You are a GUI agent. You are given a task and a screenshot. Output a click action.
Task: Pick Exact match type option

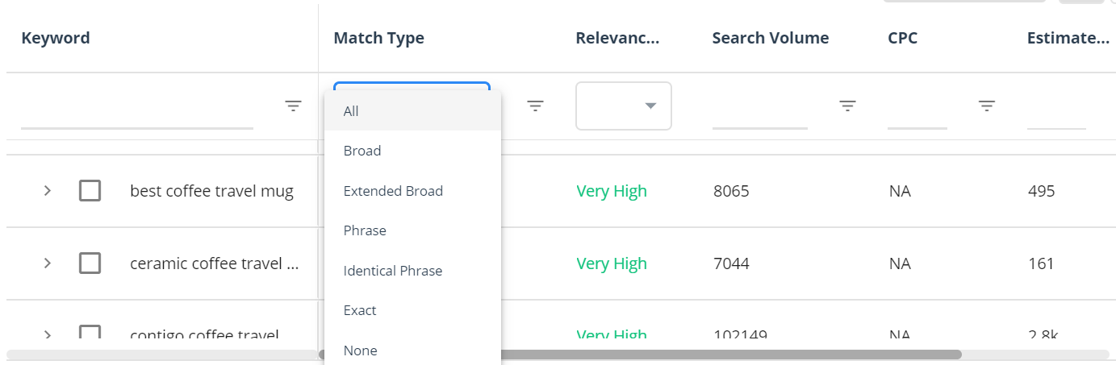point(413,310)
